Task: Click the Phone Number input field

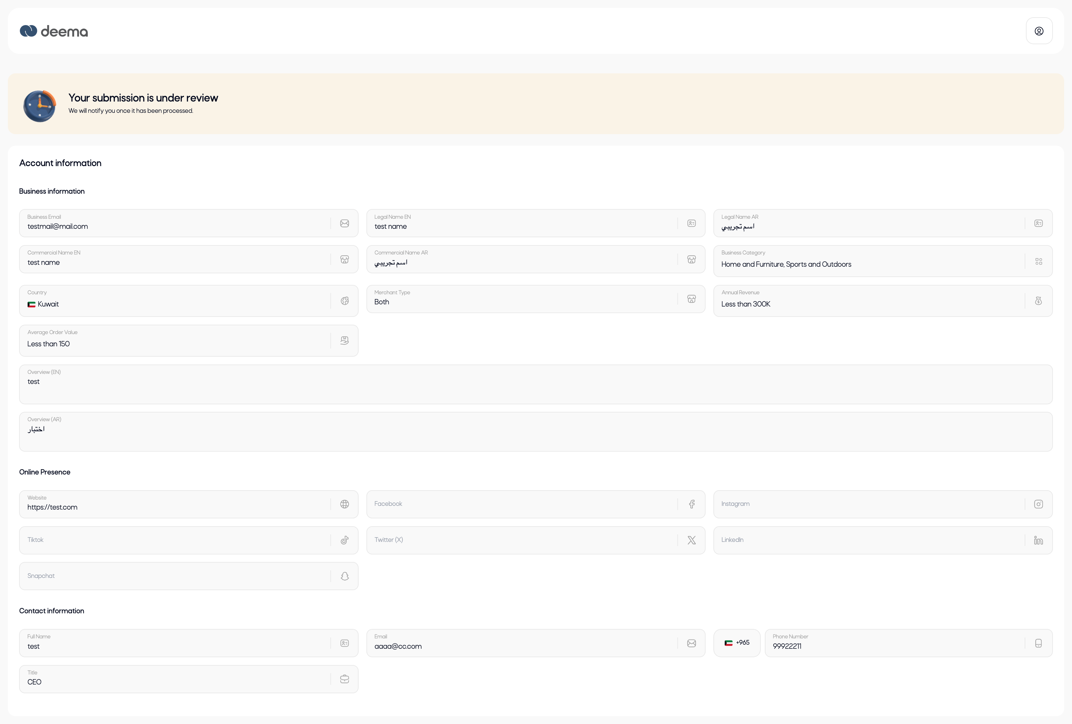Action: pyautogui.click(x=895, y=646)
